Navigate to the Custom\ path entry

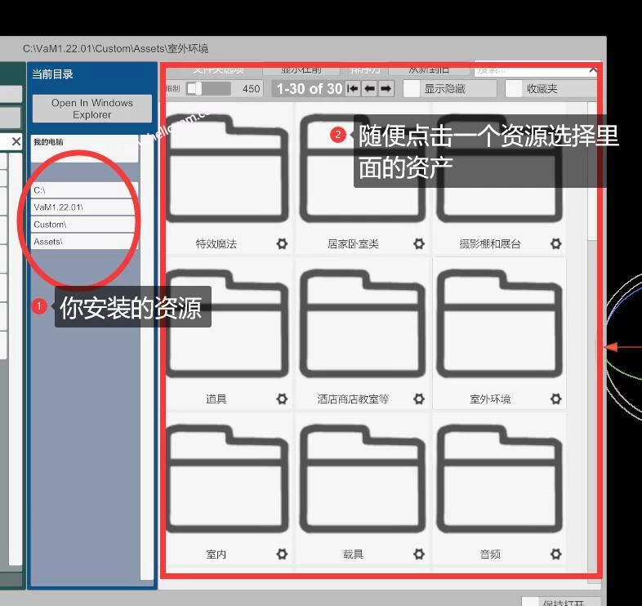pos(84,225)
